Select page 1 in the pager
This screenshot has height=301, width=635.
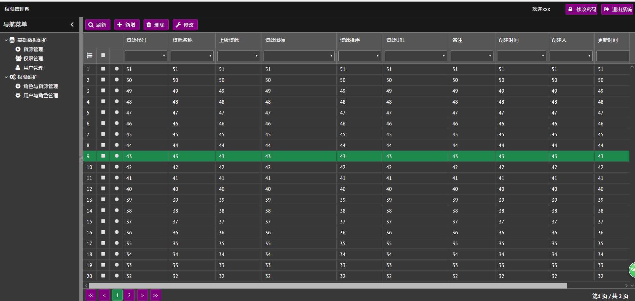[x=117, y=295]
